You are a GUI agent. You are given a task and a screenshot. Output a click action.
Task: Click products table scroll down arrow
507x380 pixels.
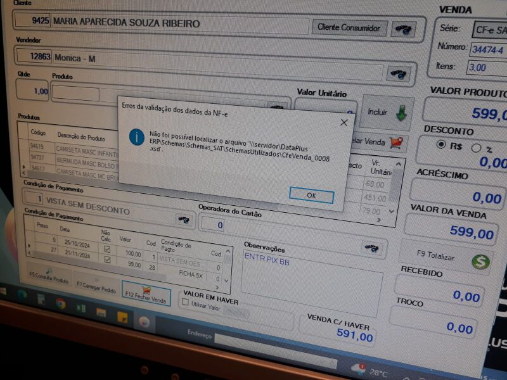(x=392, y=212)
